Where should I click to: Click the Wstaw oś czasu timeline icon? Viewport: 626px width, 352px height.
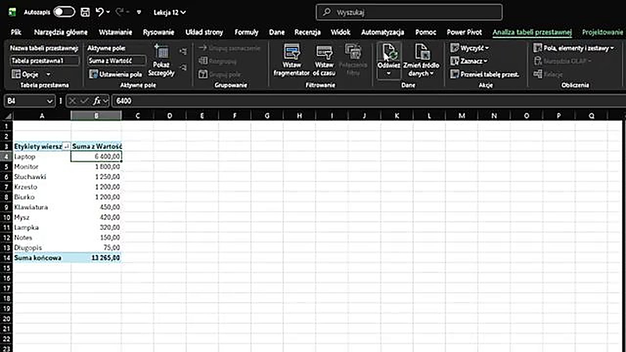click(x=324, y=52)
